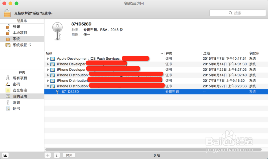Click the 密码 category icon
The height and width of the screenshot is (159, 268).
pyautogui.click(x=8, y=84)
